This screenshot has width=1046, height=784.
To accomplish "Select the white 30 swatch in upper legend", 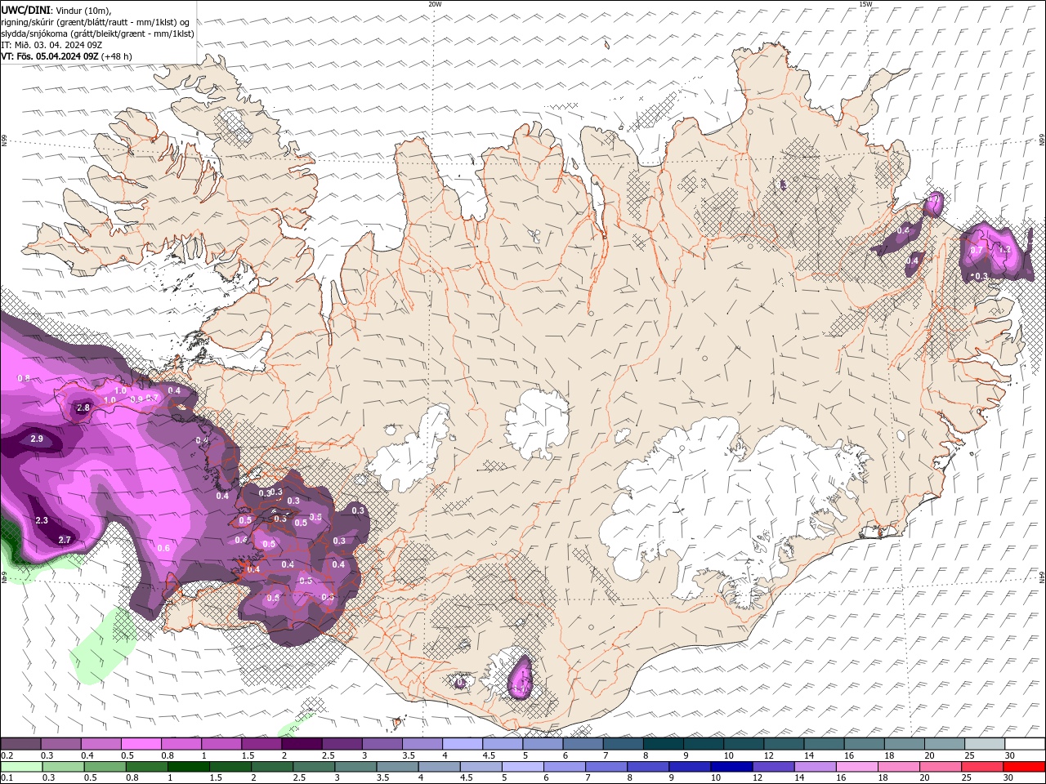I will pyautogui.click(x=1025, y=744).
